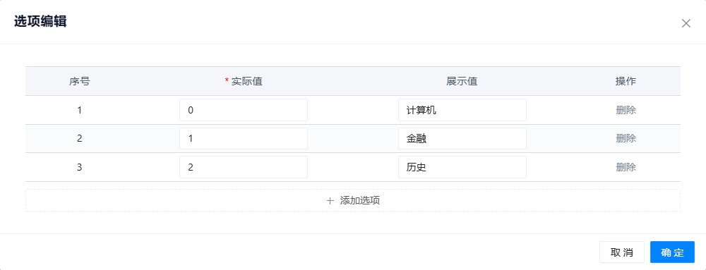Delete the 计算机 option row
Image resolution: width=706 pixels, height=270 pixels.
pos(626,110)
